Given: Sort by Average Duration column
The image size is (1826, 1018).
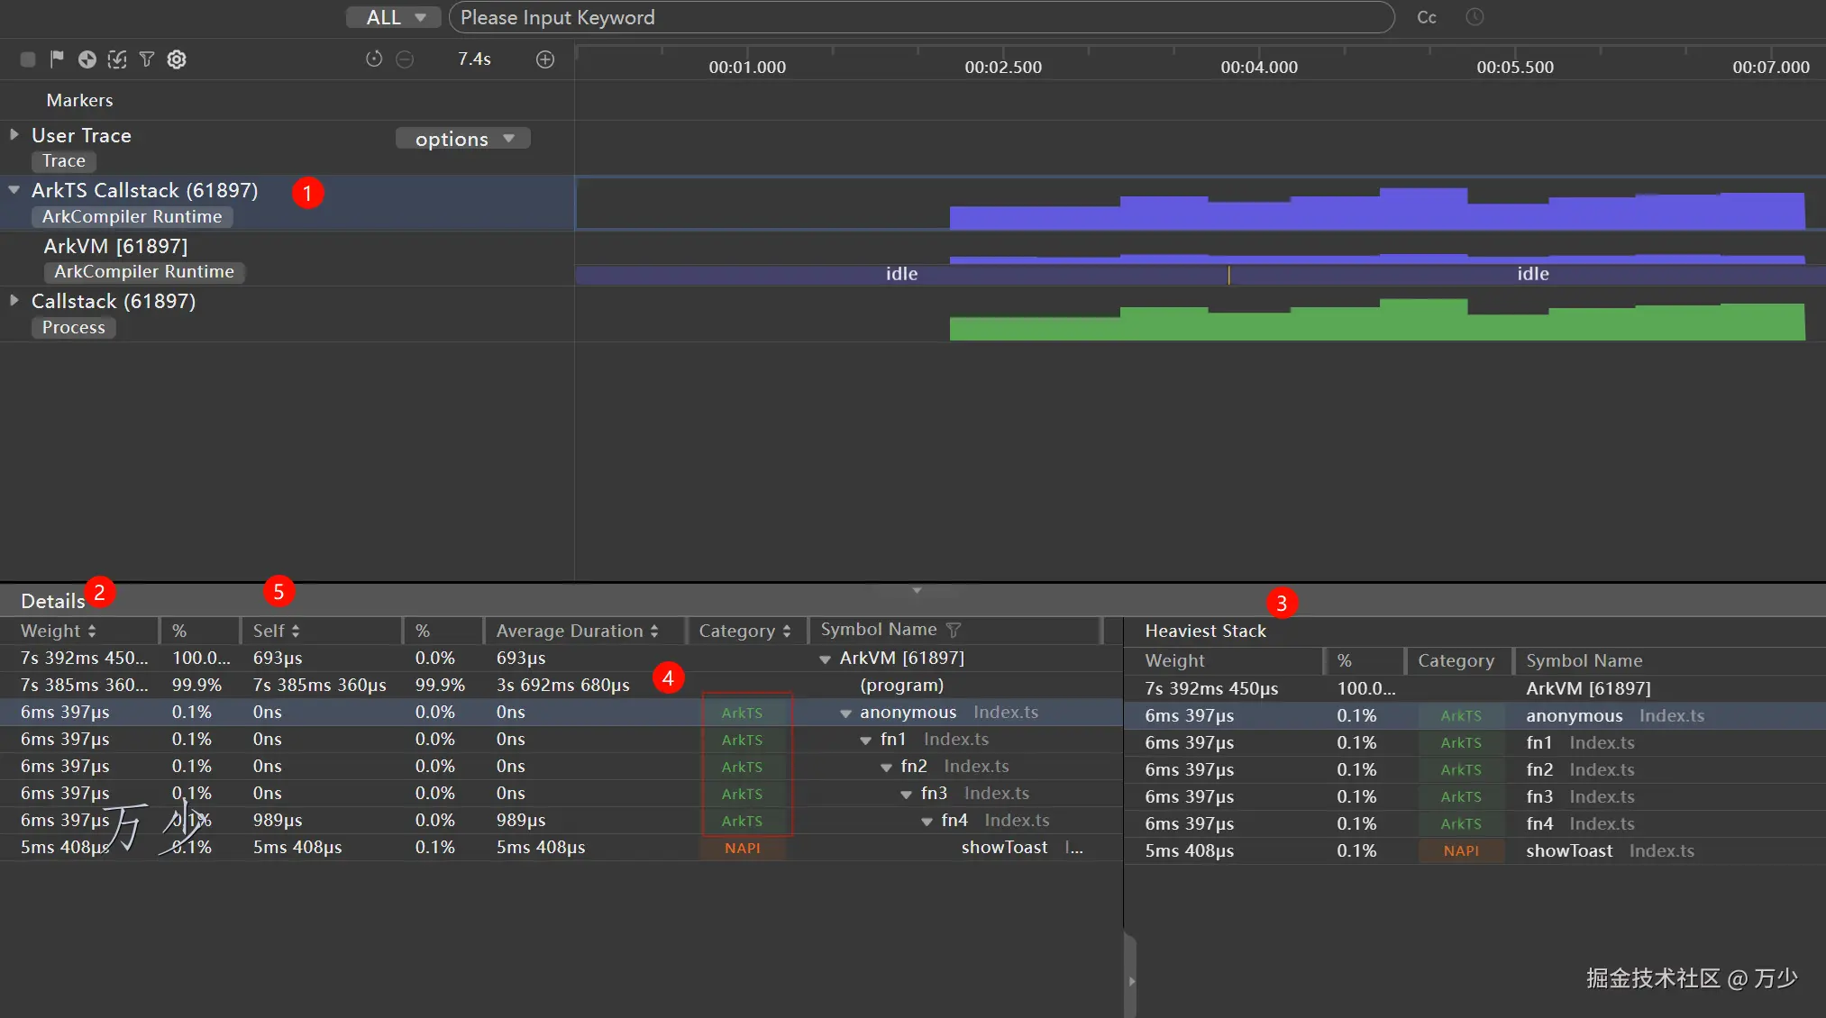Looking at the screenshot, I should coord(577,631).
